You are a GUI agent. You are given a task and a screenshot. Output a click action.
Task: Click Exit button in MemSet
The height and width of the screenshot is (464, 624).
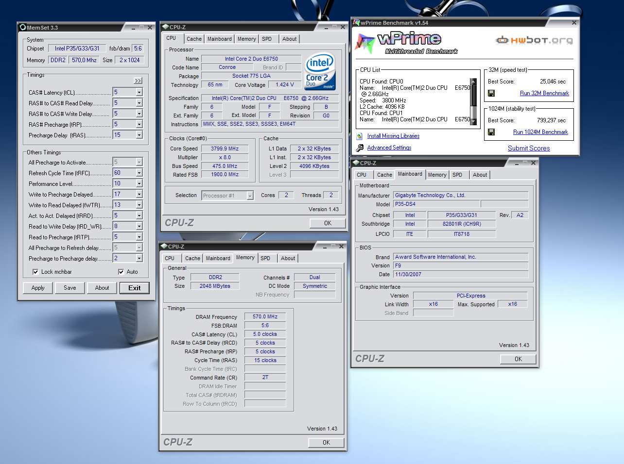(x=135, y=288)
